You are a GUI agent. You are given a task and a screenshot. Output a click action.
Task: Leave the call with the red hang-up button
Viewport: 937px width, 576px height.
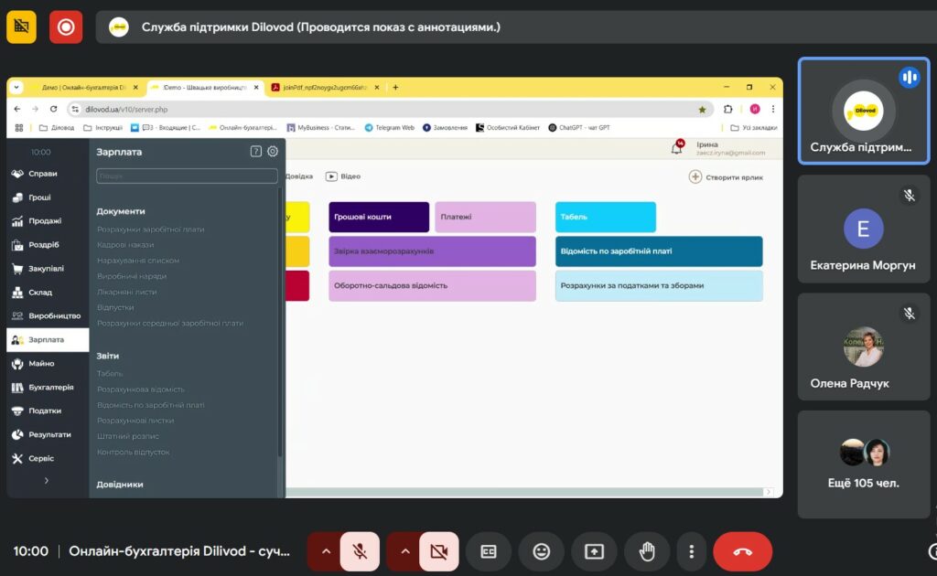point(742,551)
